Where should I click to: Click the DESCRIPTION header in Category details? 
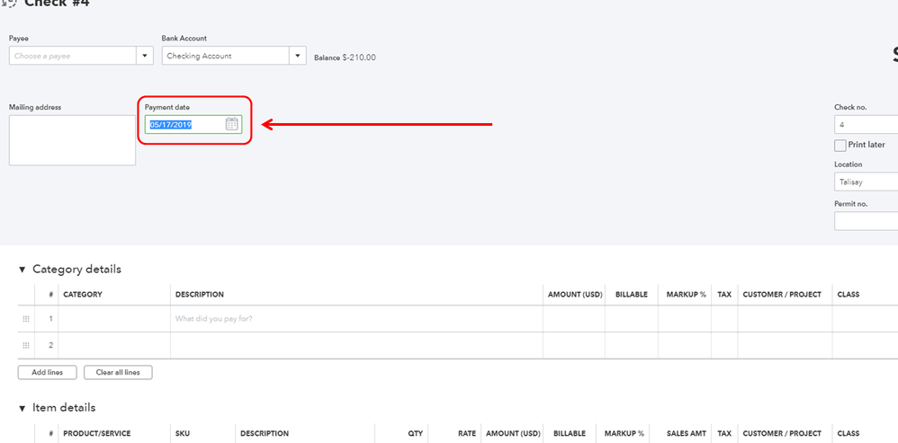tap(199, 295)
